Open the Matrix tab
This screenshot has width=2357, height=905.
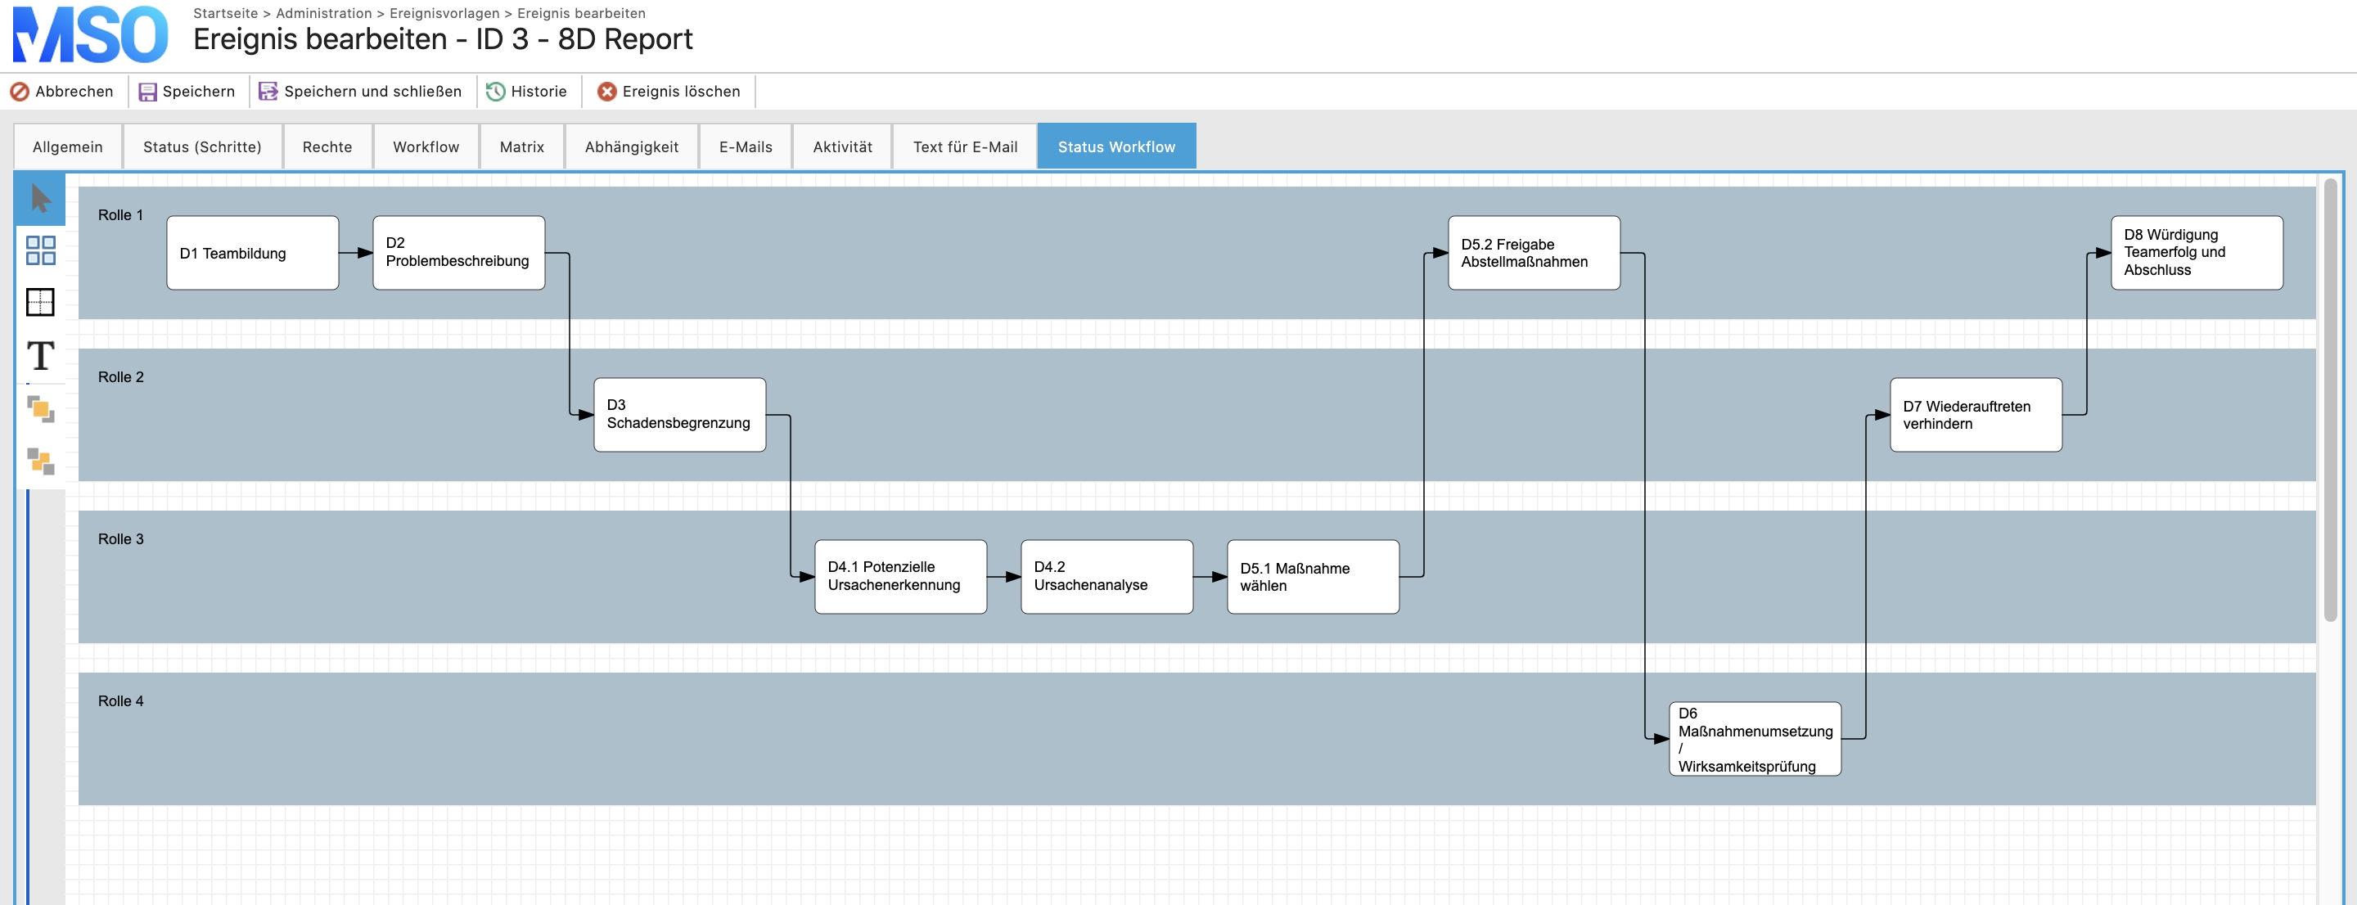pyautogui.click(x=521, y=147)
